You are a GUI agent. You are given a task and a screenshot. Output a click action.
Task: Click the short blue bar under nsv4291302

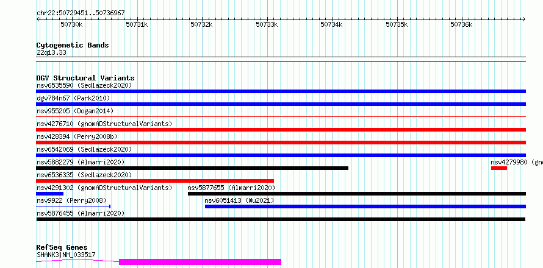[49, 194]
